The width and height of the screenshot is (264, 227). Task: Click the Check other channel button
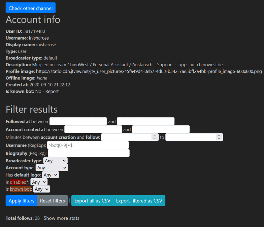[30, 8]
